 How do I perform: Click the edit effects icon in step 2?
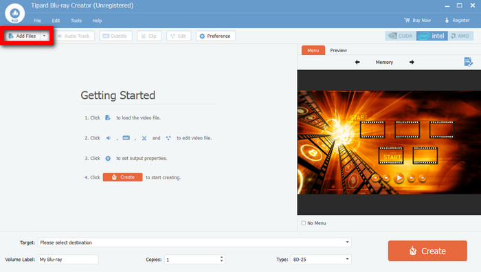[168, 138]
